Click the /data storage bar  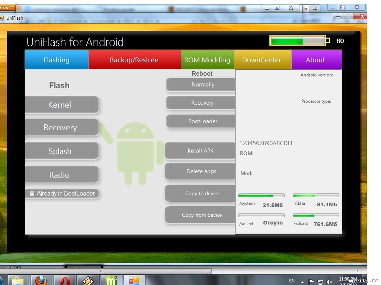(316, 195)
